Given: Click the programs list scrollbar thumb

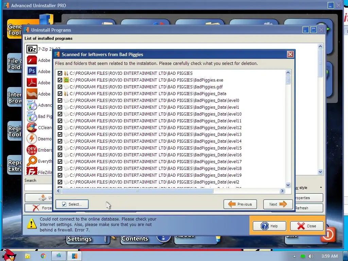Looking at the screenshot, I should tap(320, 63).
